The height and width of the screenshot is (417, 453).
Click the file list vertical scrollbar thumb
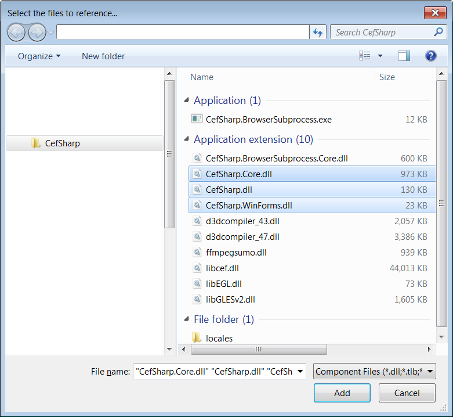(441, 203)
